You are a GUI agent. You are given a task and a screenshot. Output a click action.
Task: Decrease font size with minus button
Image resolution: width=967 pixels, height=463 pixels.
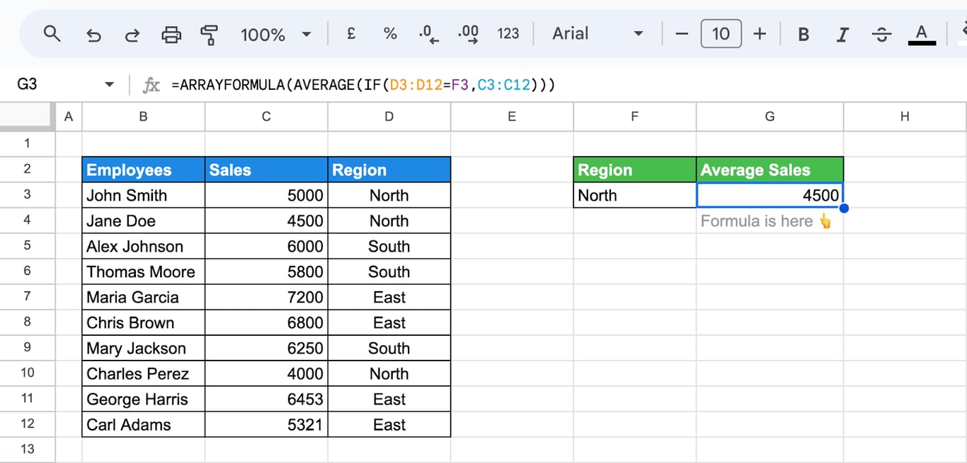682,33
